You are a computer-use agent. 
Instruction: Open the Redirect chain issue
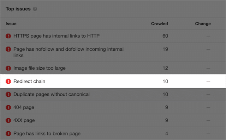[29, 81]
